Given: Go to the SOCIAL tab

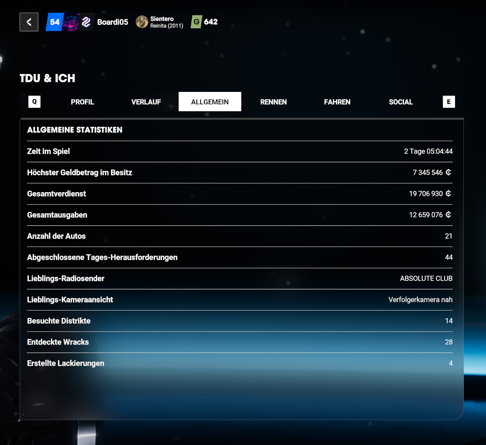Looking at the screenshot, I should click(x=401, y=102).
